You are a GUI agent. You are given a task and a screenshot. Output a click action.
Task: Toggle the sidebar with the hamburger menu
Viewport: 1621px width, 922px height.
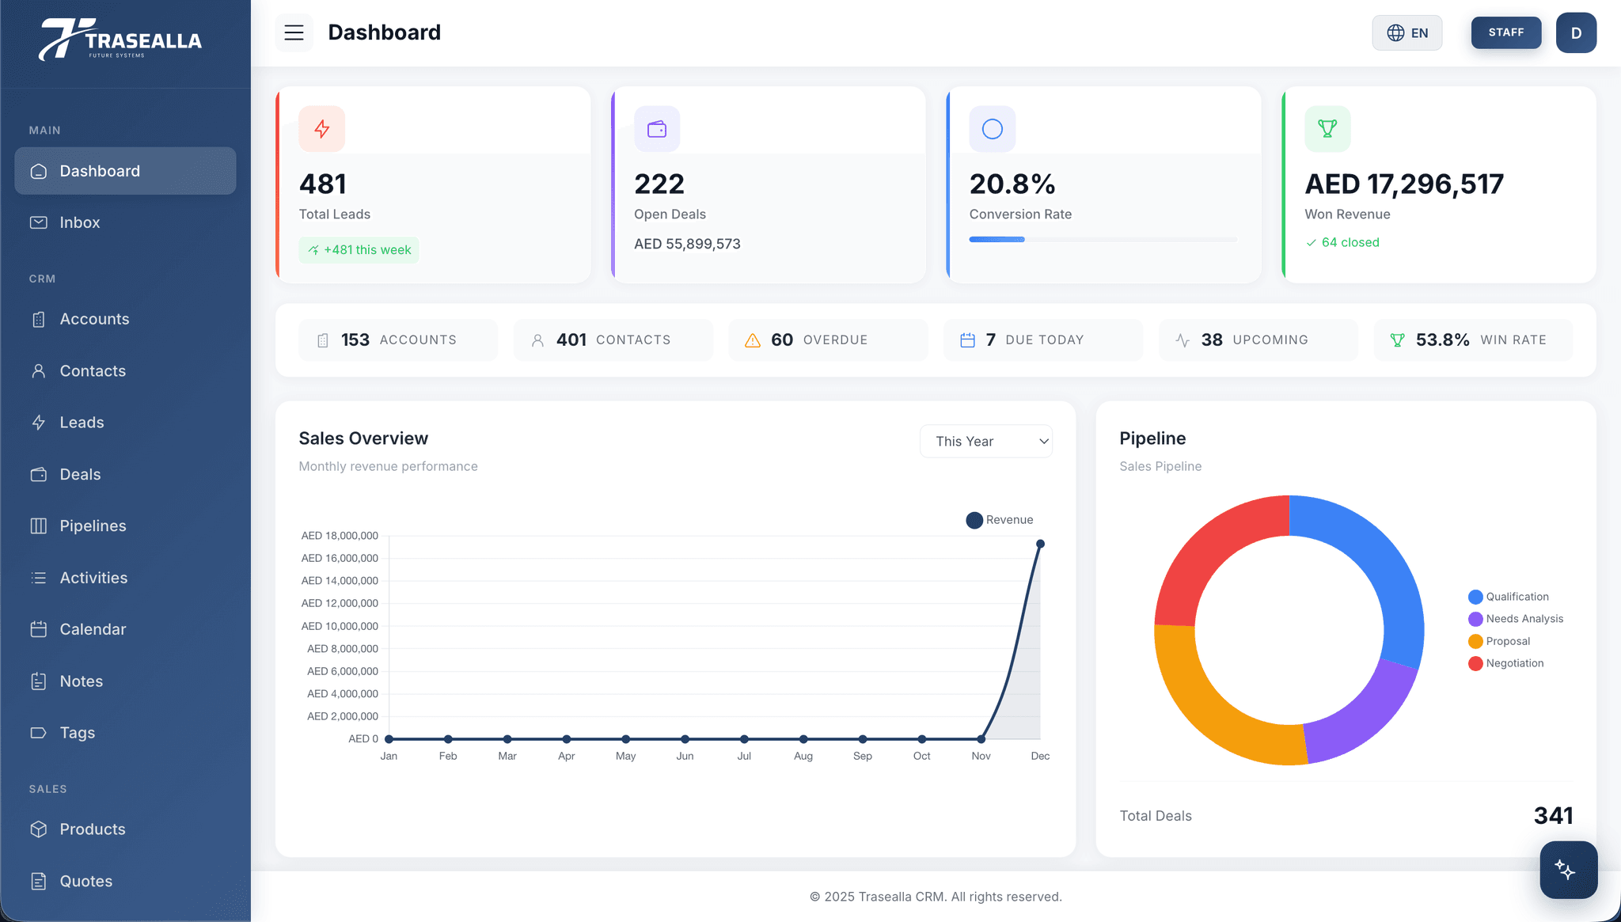pos(294,32)
